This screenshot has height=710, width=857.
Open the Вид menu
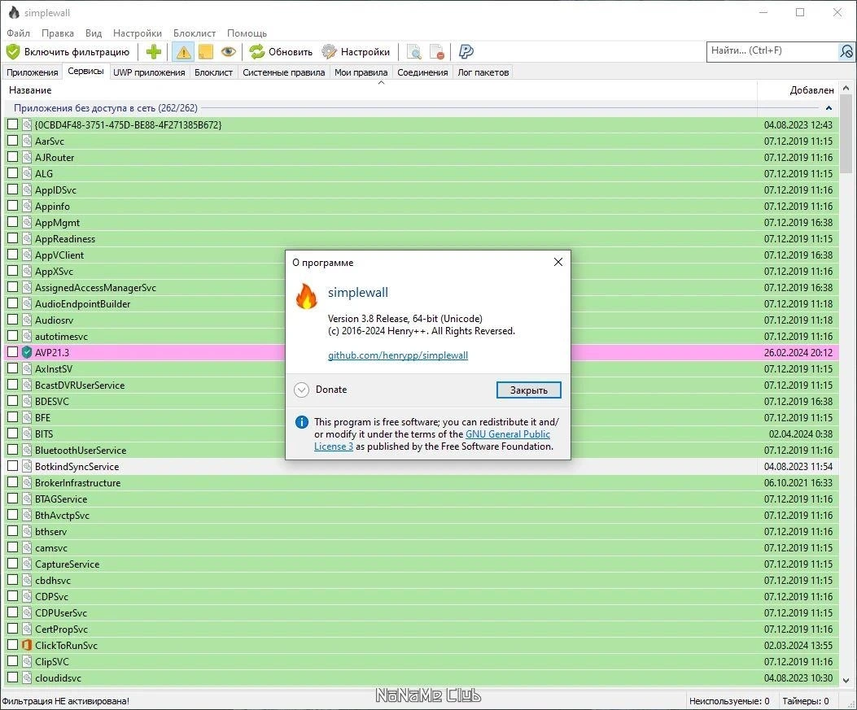[94, 33]
